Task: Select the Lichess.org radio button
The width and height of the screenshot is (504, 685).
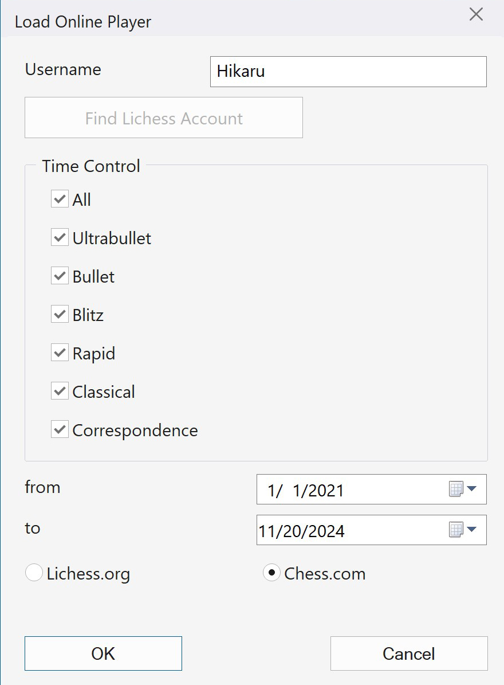Action: (x=34, y=573)
